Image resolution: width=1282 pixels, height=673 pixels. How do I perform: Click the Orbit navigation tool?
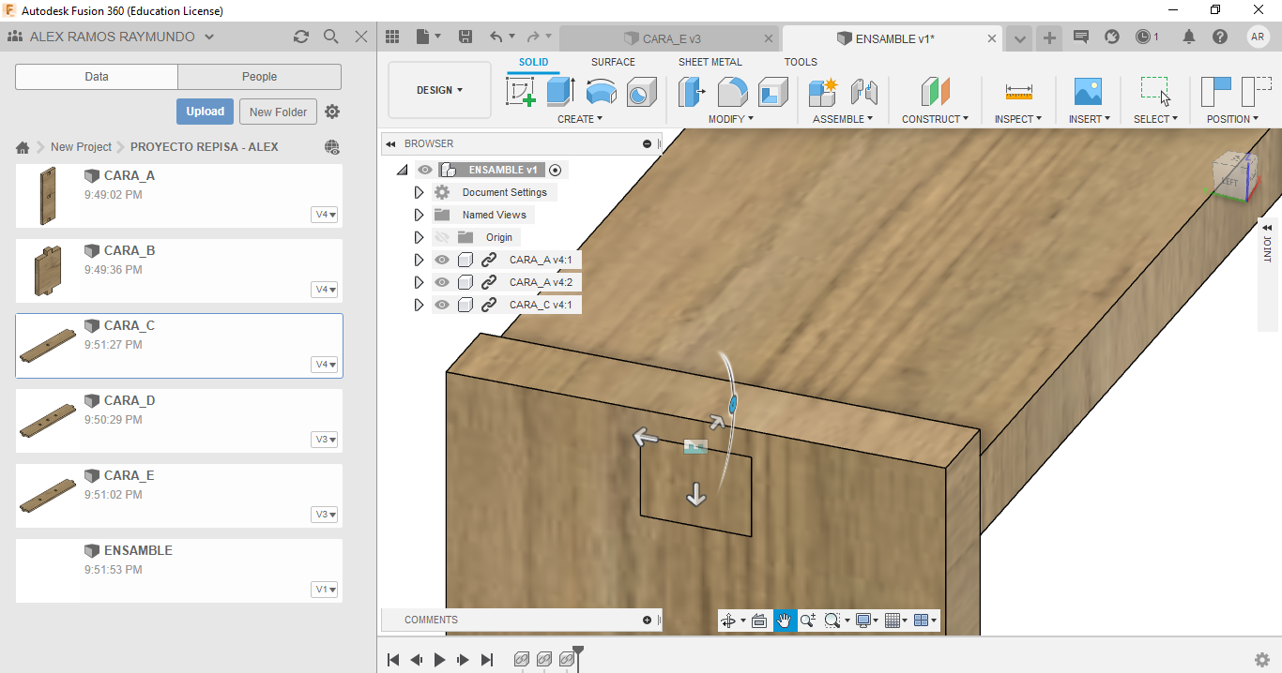(x=728, y=621)
